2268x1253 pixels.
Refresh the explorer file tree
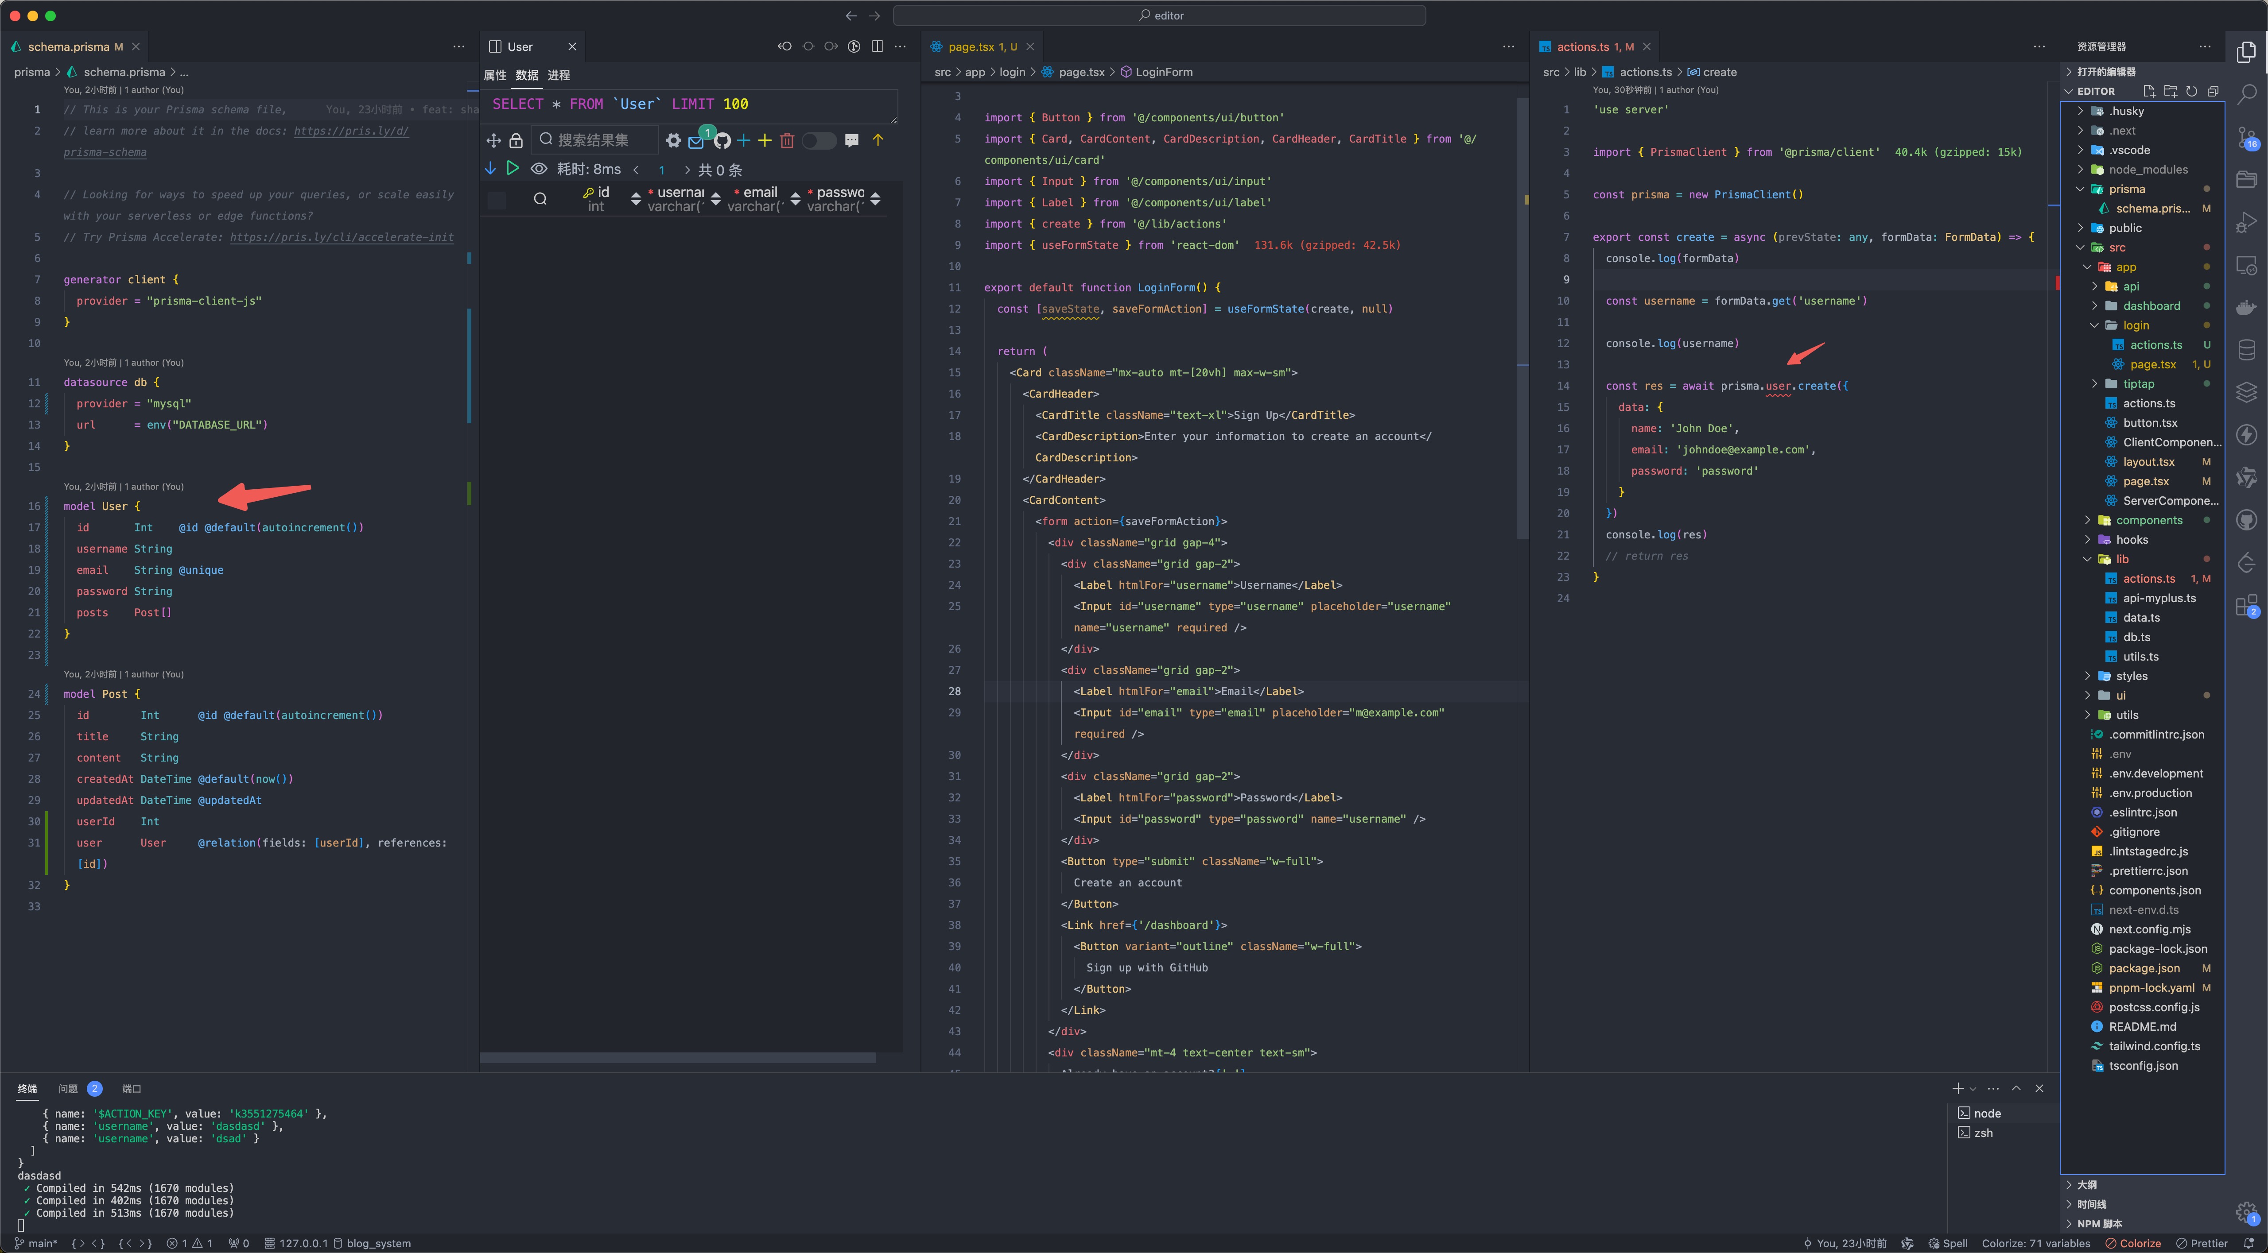[x=2191, y=91]
